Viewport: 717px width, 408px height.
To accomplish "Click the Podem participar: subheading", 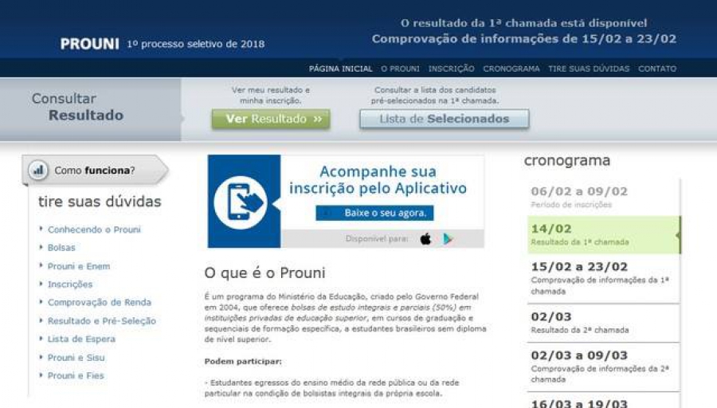I will tap(243, 361).
